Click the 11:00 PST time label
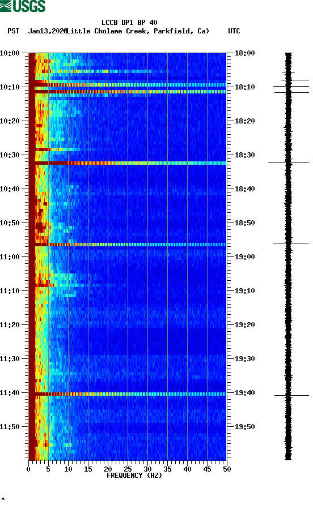Viewport: 313px width, 505px height. pos(10,257)
